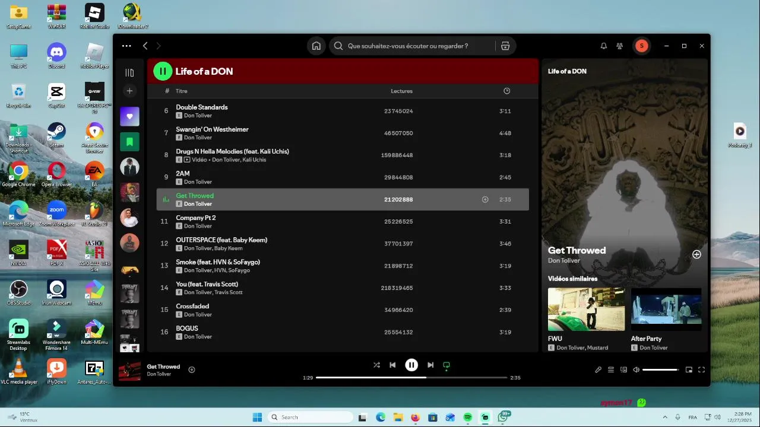Open Spotify from the taskbar
This screenshot has width=760, height=427.
[x=467, y=418]
